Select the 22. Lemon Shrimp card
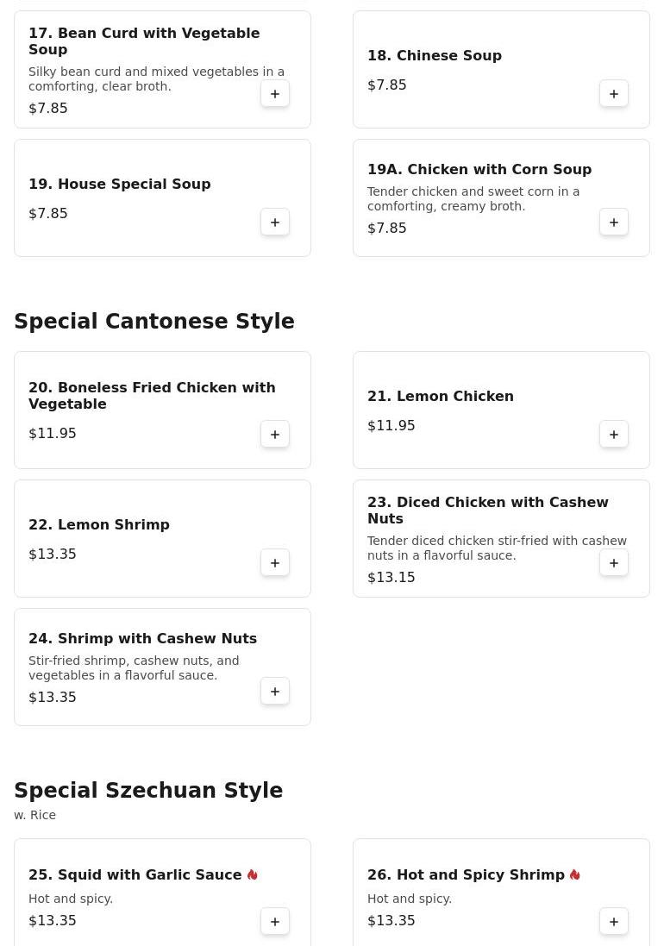The width and height of the screenshot is (664, 946). [x=162, y=539]
